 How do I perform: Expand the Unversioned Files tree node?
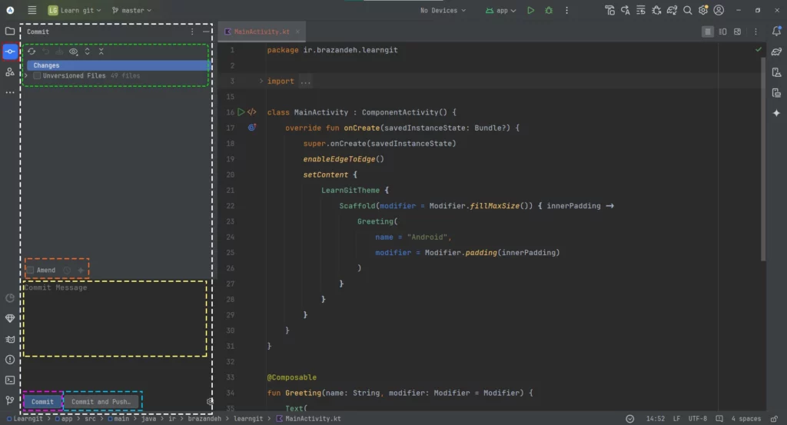[26, 76]
